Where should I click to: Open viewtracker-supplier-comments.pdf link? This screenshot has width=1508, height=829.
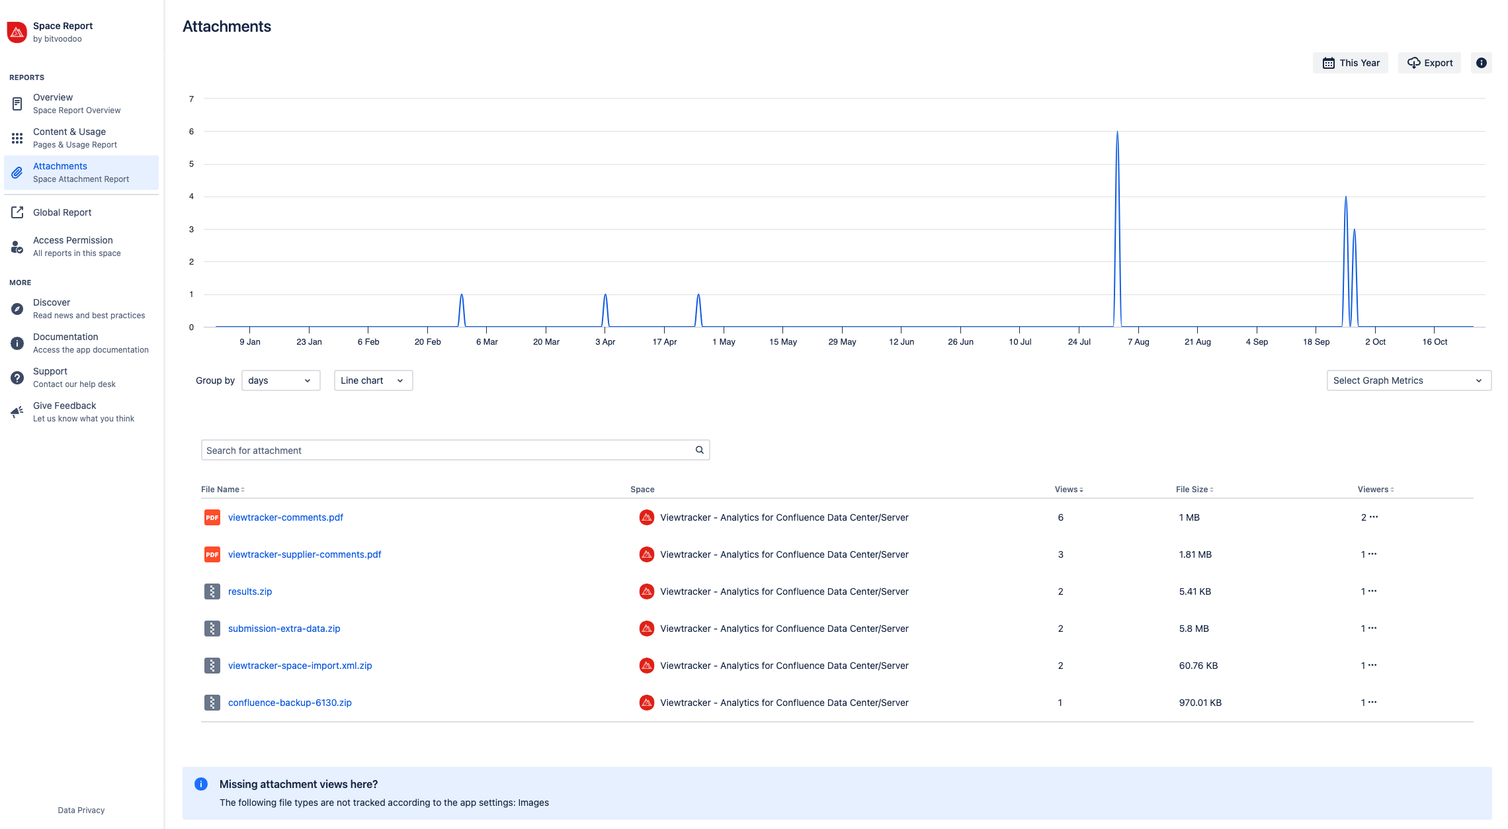tap(304, 554)
